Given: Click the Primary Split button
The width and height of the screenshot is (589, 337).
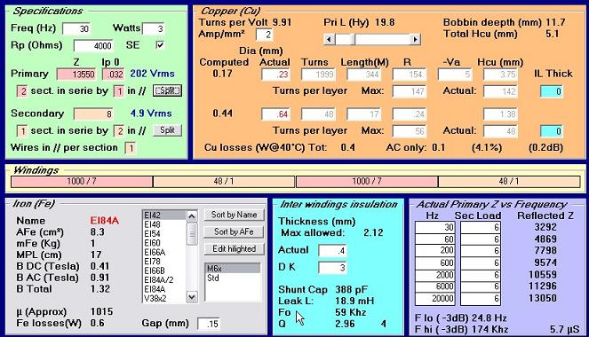Looking at the screenshot, I should click(x=167, y=90).
